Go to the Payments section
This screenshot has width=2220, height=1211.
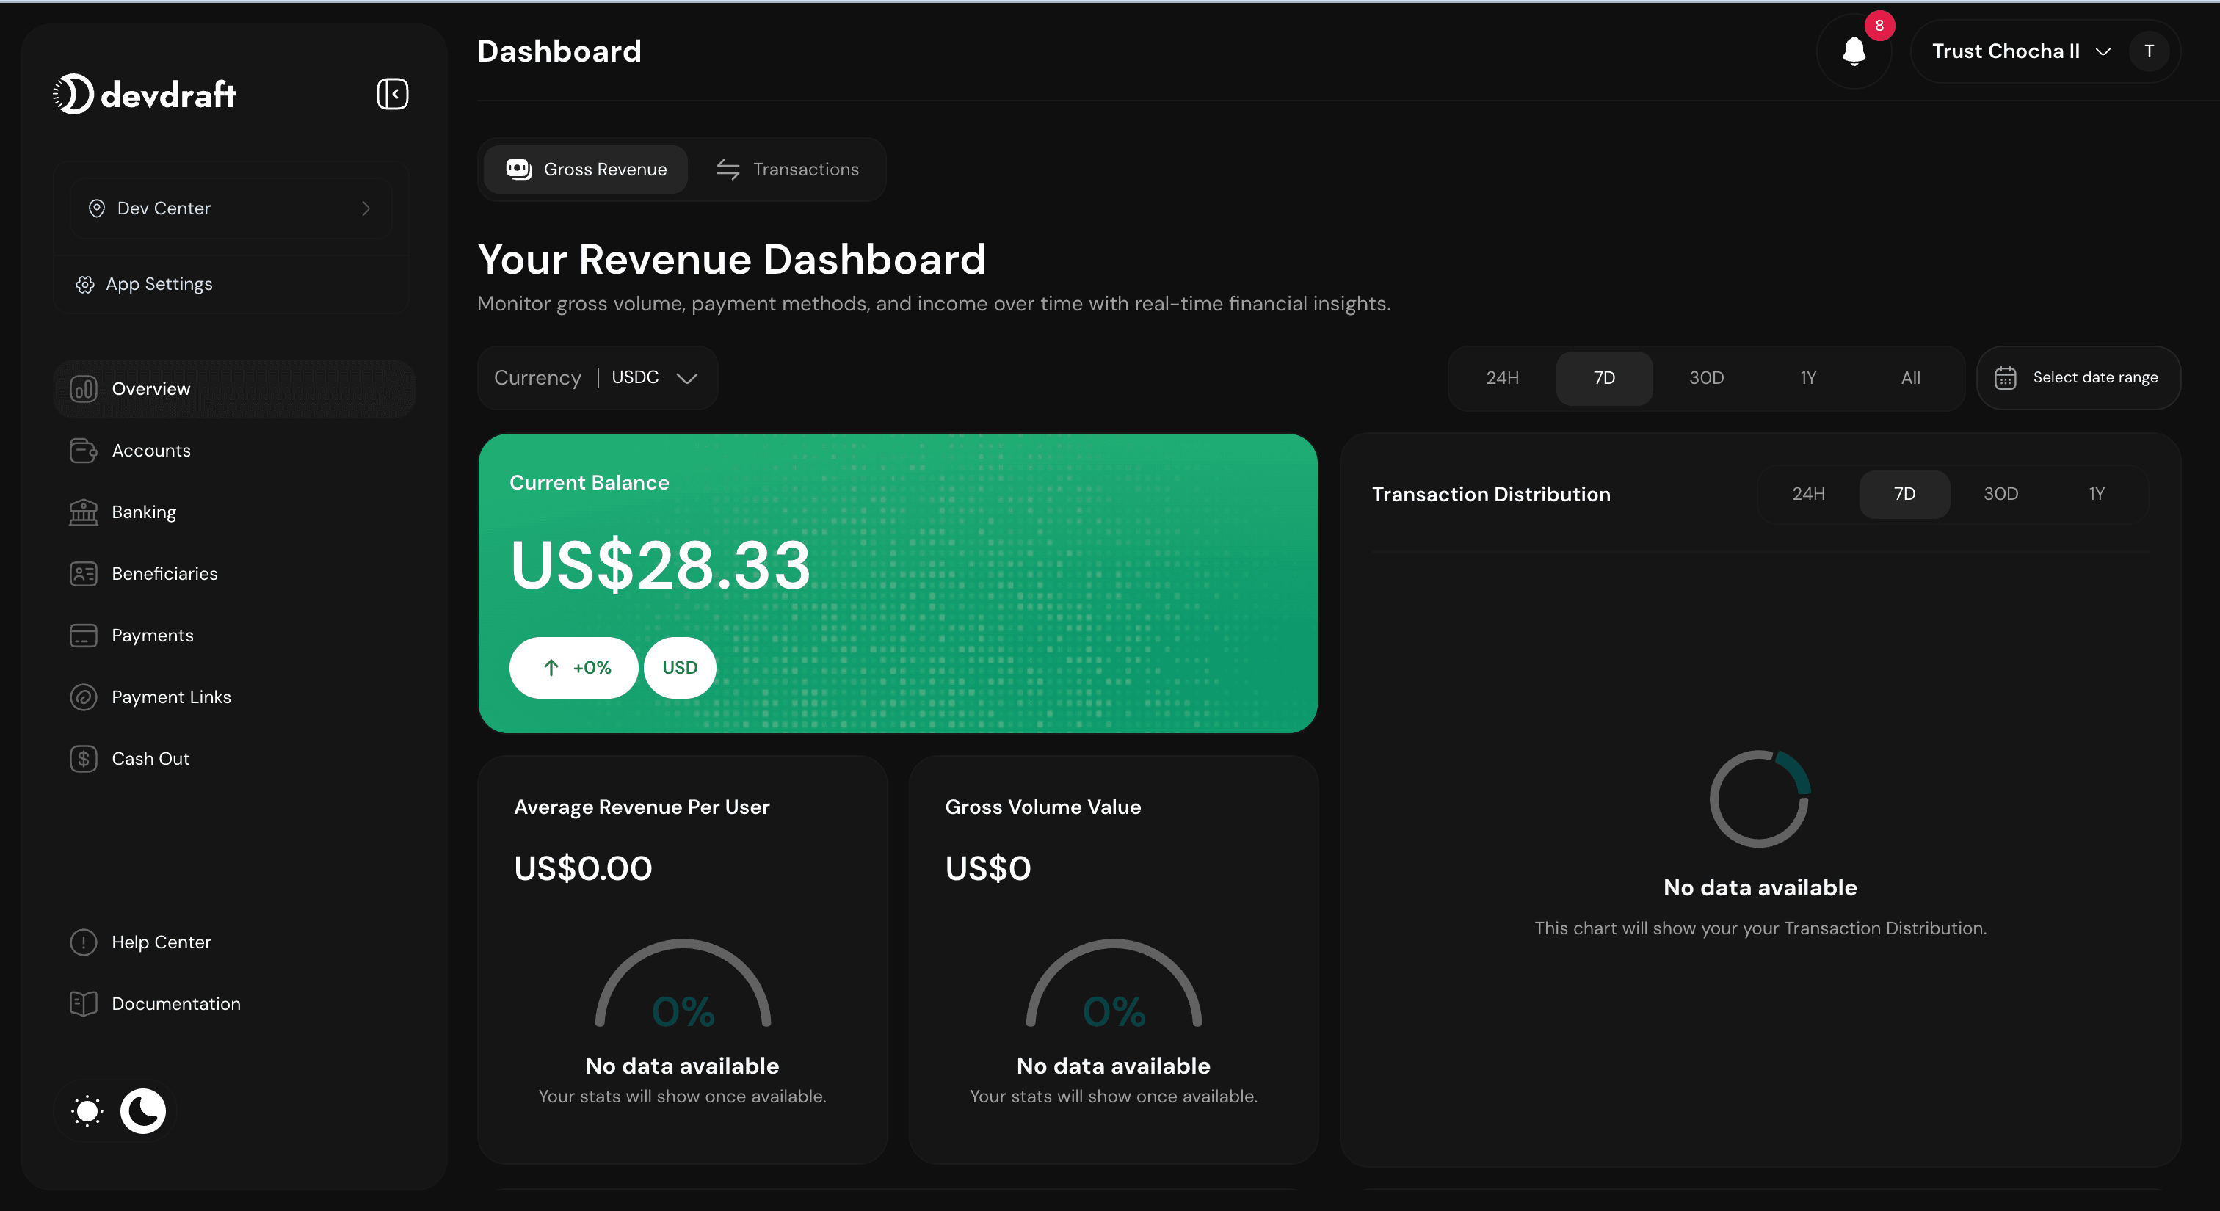(x=153, y=635)
